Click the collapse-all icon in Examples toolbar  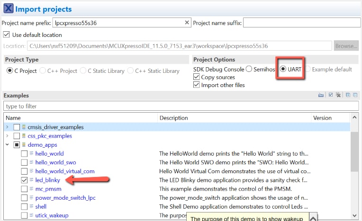coord(355,95)
